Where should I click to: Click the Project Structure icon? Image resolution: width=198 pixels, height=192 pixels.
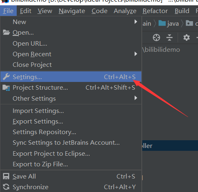click(6, 88)
